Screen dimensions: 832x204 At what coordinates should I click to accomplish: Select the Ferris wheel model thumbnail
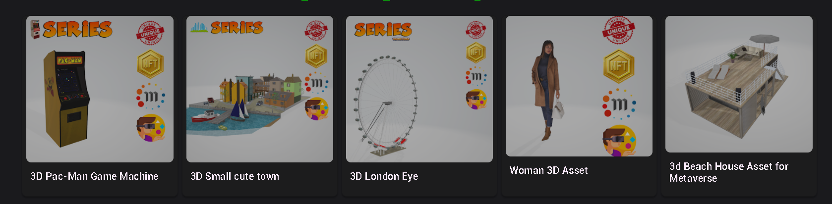coord(419,89)
